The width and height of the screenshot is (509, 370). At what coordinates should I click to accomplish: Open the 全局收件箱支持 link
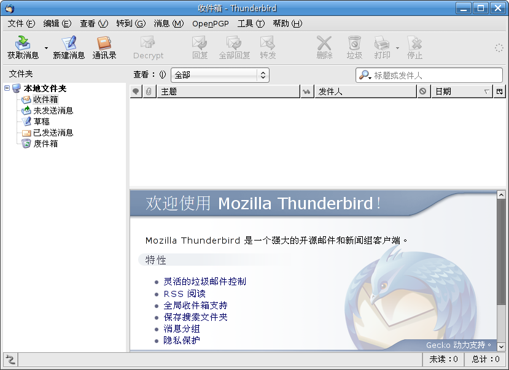(195, 305)
